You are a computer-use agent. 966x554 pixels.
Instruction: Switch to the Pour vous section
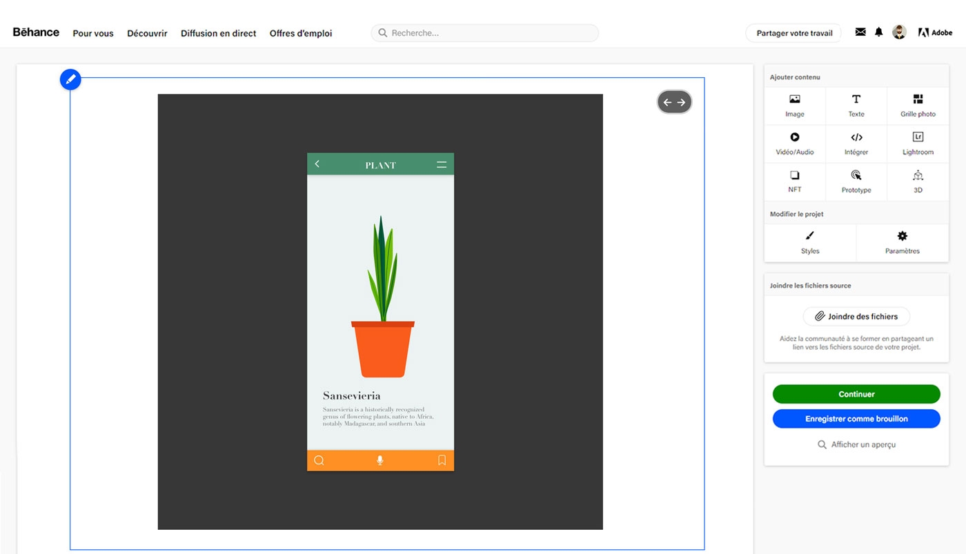tap(92, 33)
